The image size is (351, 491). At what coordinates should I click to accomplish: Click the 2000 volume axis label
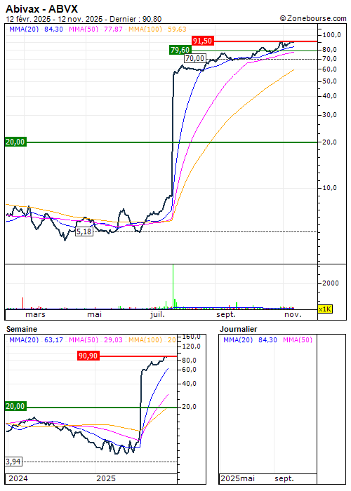tap(331, 283)
